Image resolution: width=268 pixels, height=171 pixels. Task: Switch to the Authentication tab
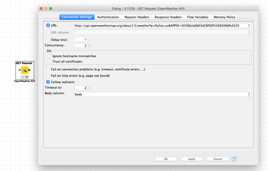pos(108,17)
